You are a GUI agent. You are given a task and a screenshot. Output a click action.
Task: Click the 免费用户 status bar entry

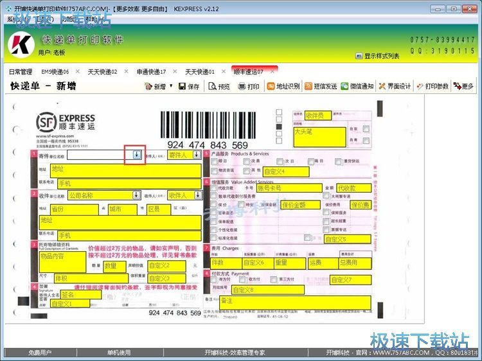coord(40,353)
